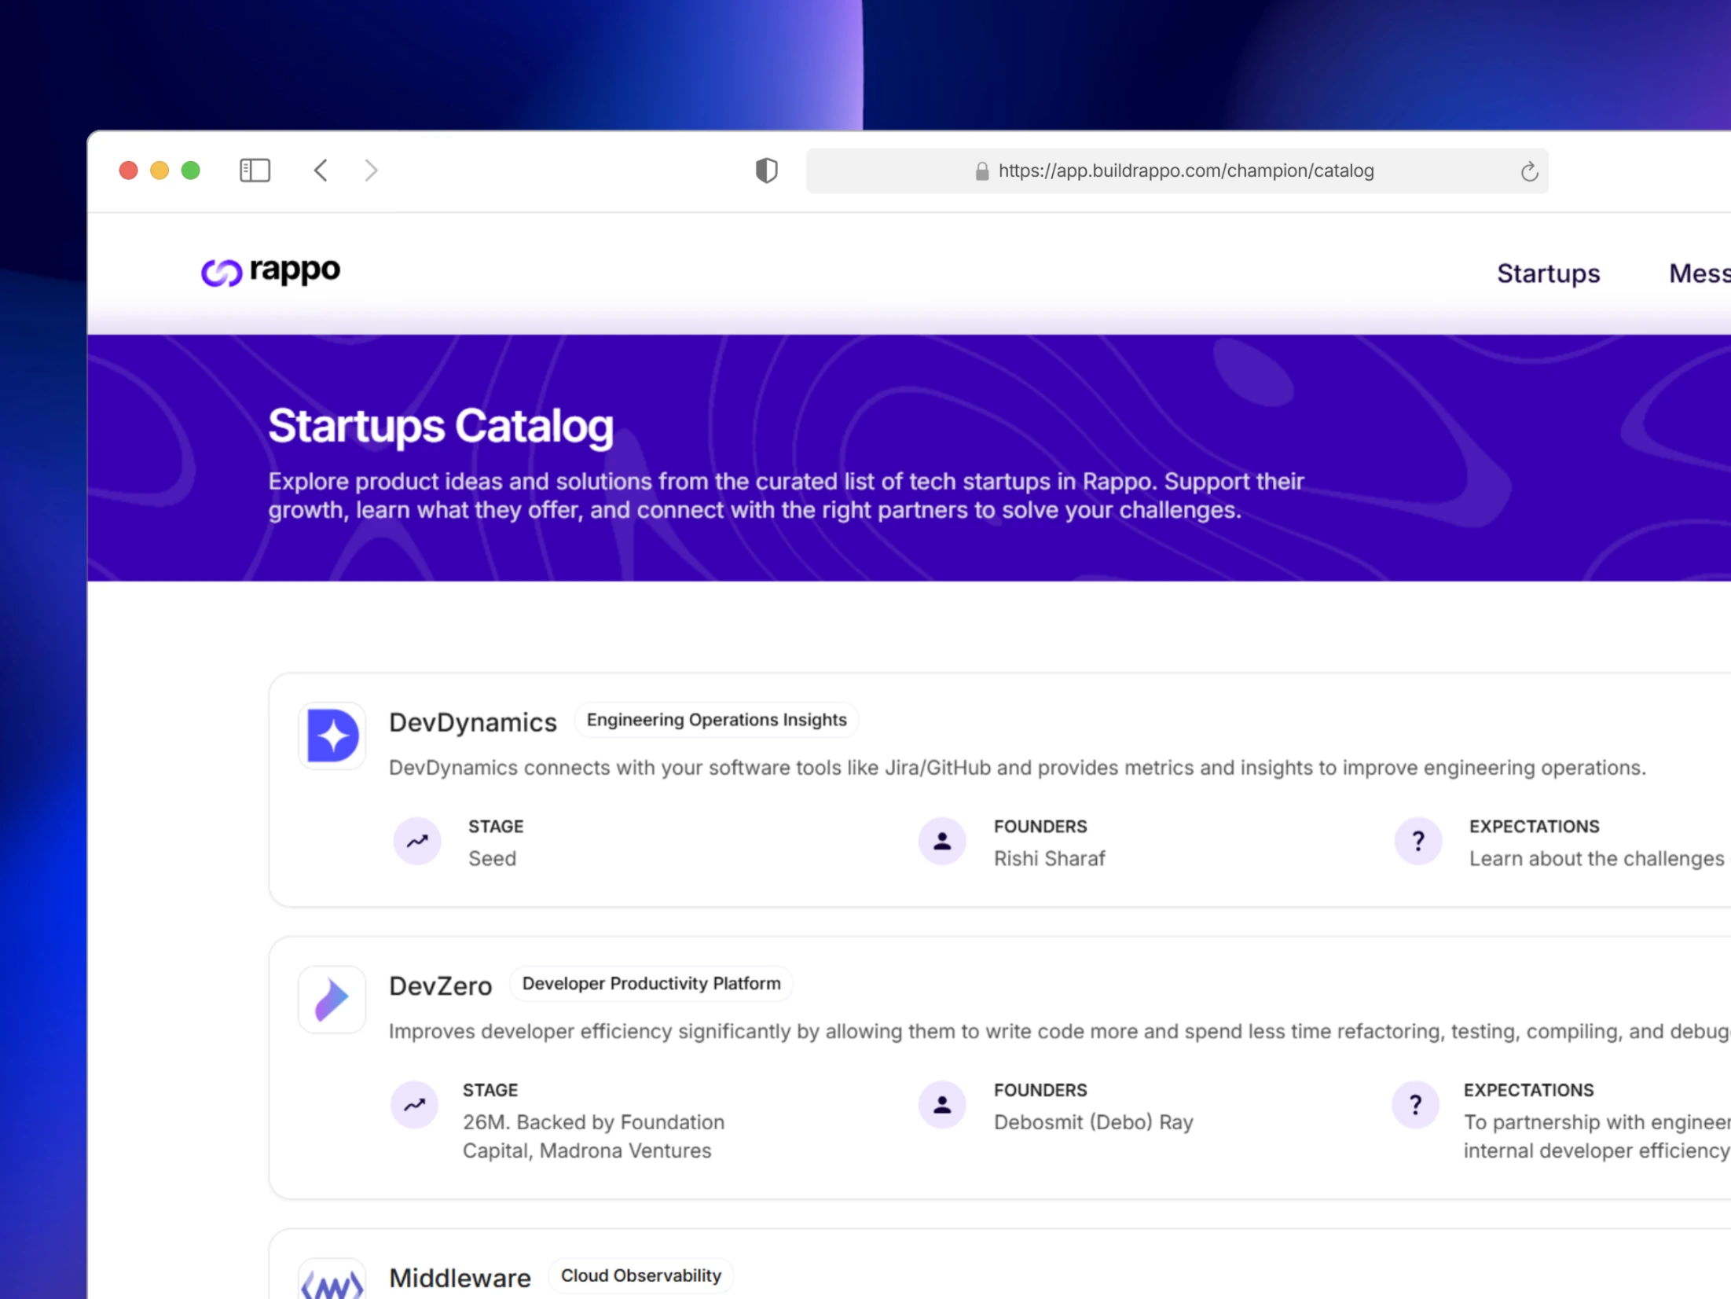This screenshot has height=1299, width=1731.
Task: Click the DevZero stage trend icon
Action: click(414, 1106)
